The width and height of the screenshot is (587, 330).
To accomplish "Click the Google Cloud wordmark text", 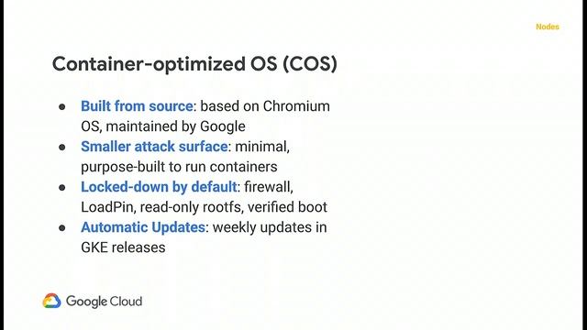I will (x=104, y=302).
